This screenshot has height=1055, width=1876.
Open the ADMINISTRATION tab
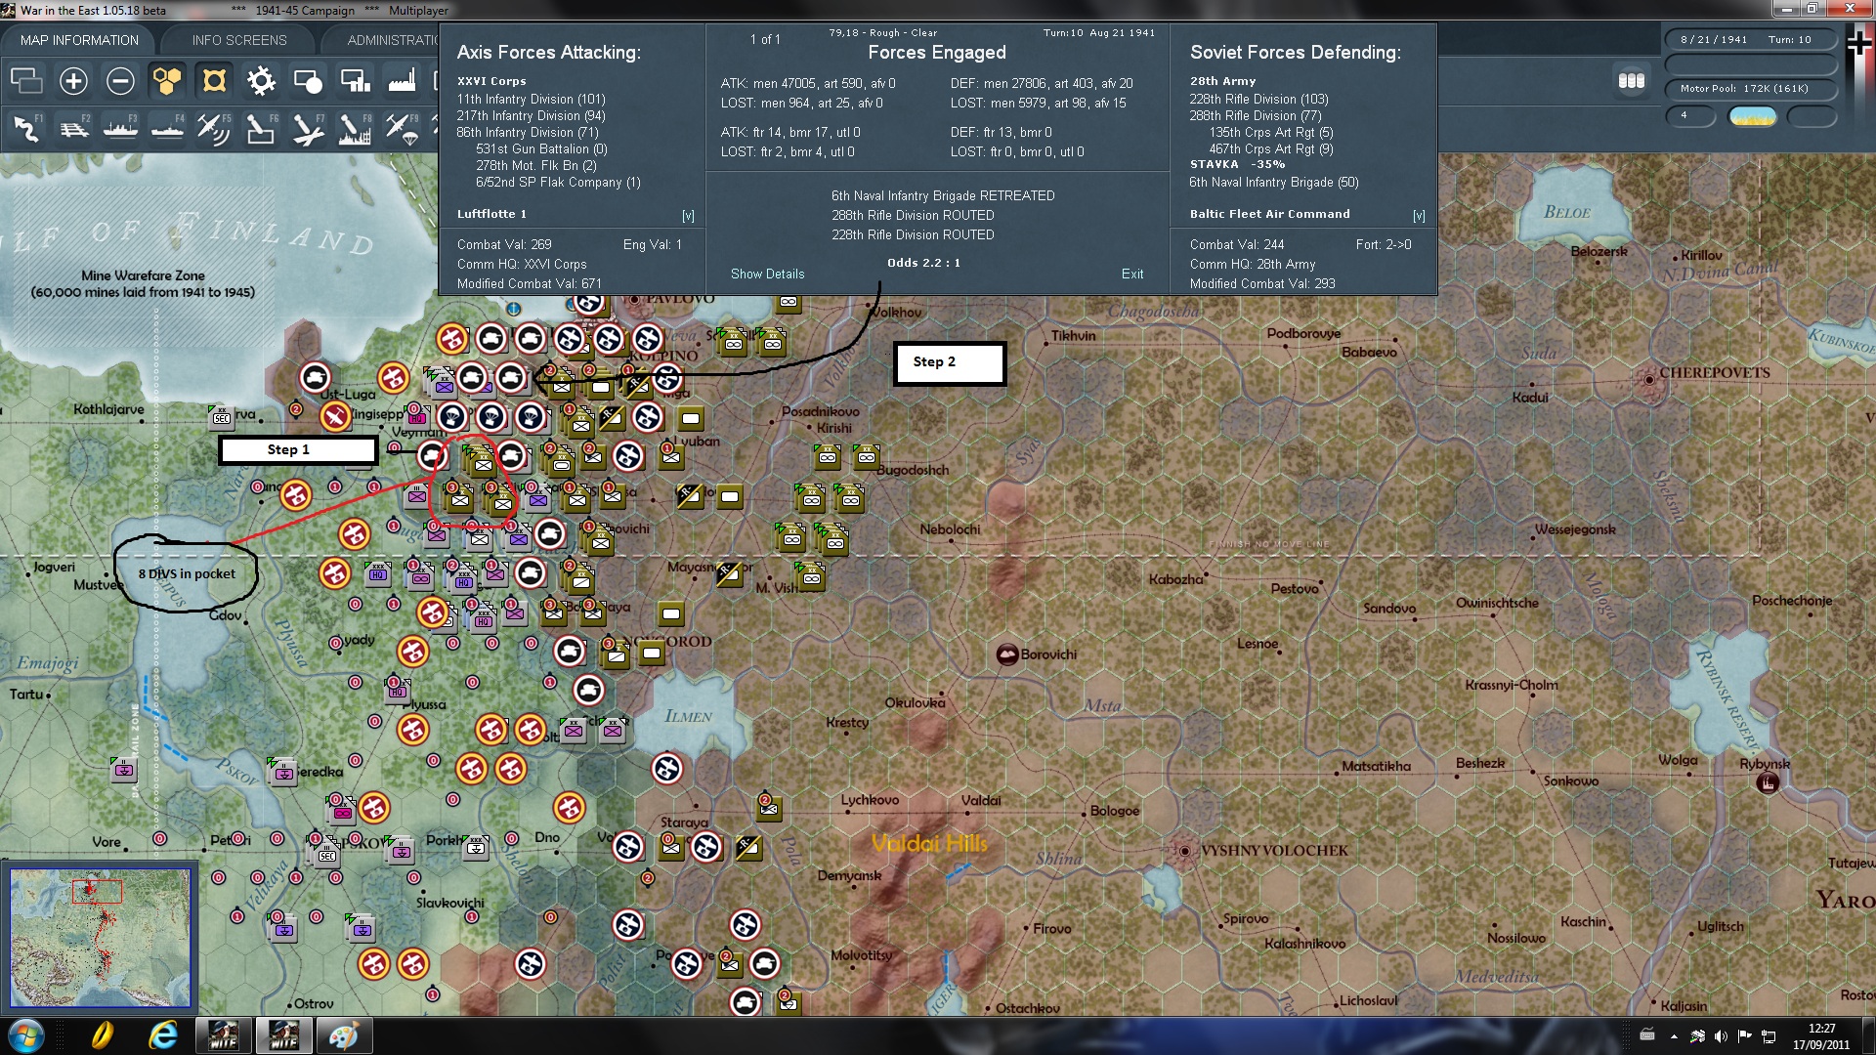(393, 40)
